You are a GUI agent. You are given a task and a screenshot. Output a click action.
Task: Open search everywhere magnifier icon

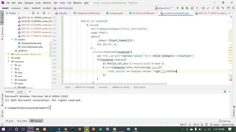[233, 8]
